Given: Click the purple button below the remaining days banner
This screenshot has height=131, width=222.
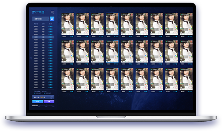Looking at the screenshot, I should tap(49, 101).
